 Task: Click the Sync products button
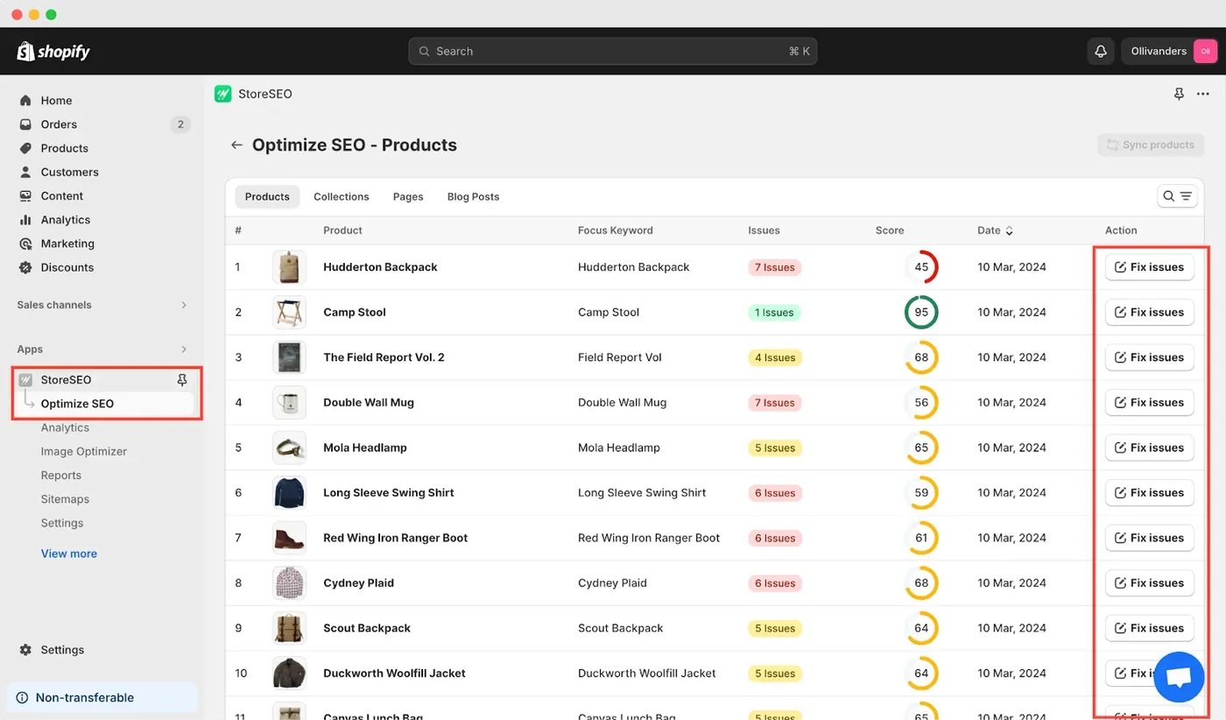[x=1151, y=145]
